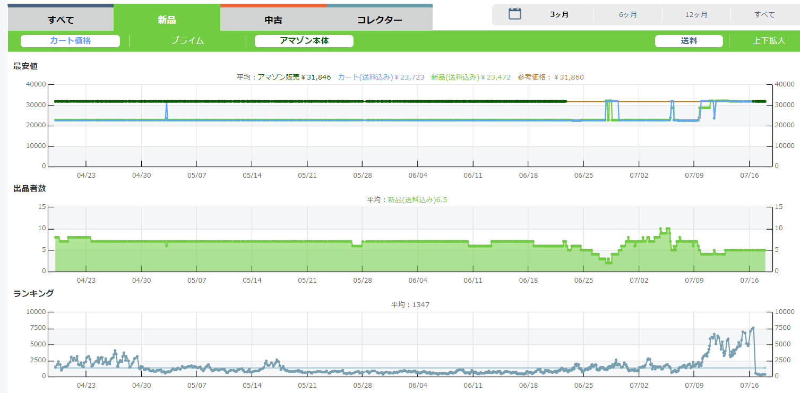Click the calendar icon
Image resolution: width=800 pixels, height=393 pixels.
pos(514,14)
